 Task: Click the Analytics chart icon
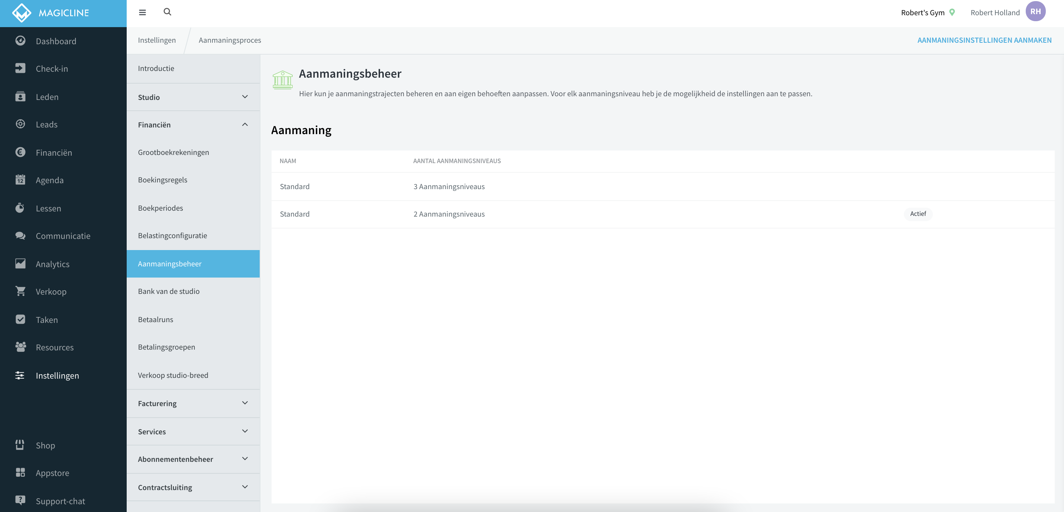click(x=20, y=263)
